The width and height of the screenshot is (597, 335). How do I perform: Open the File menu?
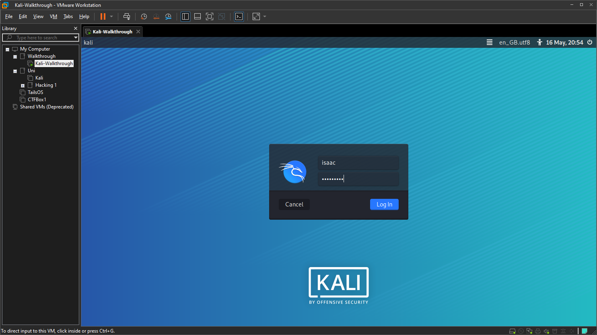click(x=9, y=16)
